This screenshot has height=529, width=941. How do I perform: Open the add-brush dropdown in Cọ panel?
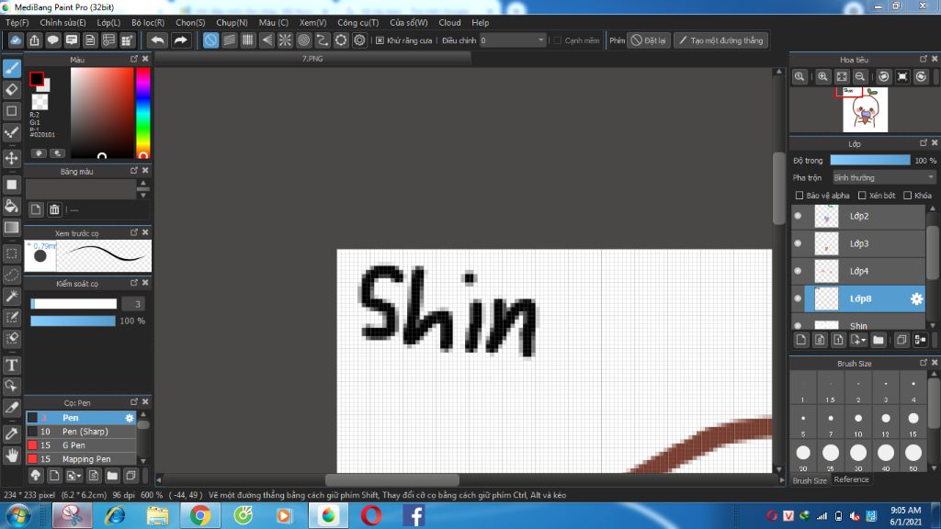74,476
